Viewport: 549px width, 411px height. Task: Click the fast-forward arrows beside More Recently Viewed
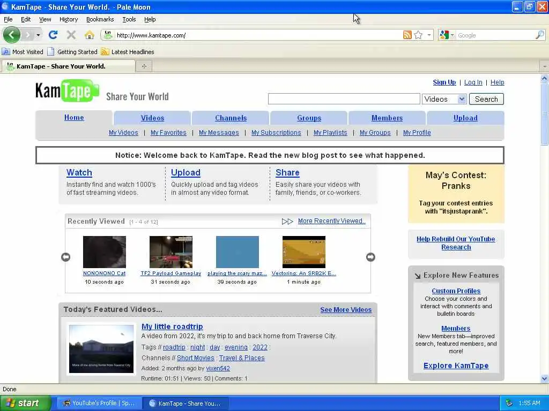(x=287, y=221)
